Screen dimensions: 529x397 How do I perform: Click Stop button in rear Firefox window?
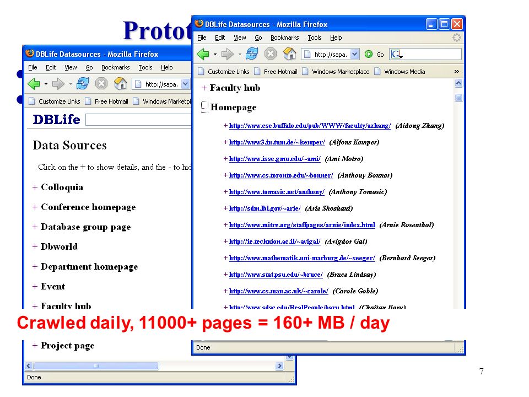[101, 84]
